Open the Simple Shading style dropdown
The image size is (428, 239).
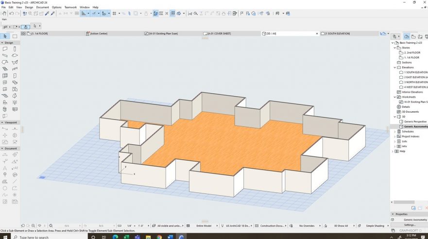[x=376, y=226]
